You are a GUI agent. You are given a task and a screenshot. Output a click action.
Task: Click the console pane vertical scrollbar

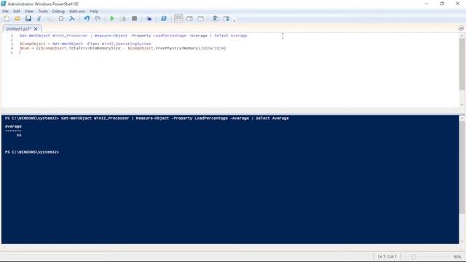(462, 167)
